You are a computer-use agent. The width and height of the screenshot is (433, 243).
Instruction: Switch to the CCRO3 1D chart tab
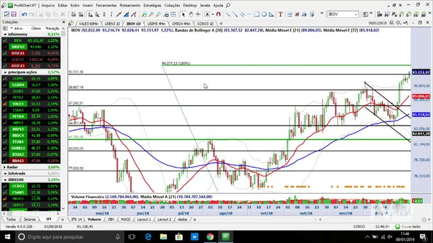205,24
